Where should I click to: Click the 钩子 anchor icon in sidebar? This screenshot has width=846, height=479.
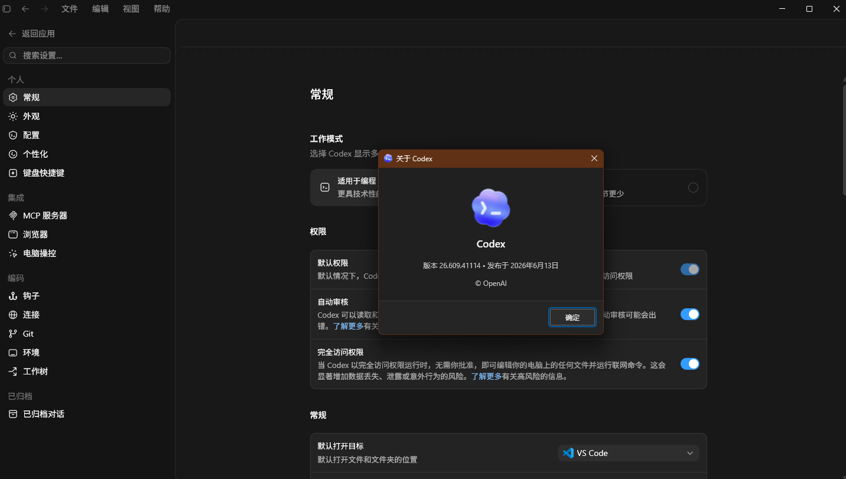[13, 296]
